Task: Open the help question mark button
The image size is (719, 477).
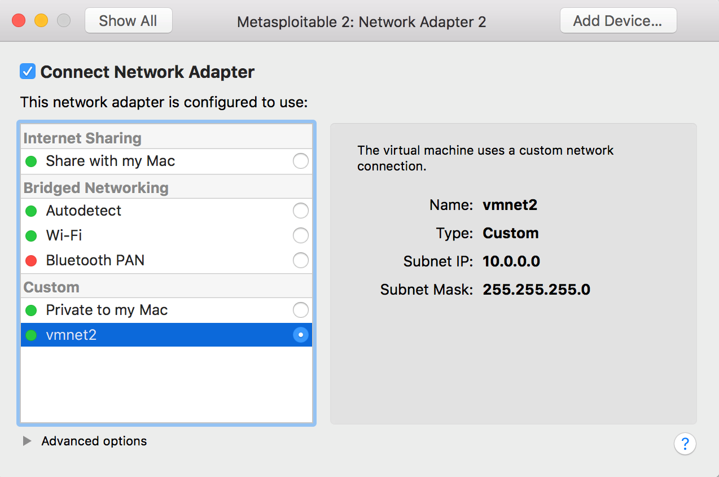Action: tap(685, 443)
